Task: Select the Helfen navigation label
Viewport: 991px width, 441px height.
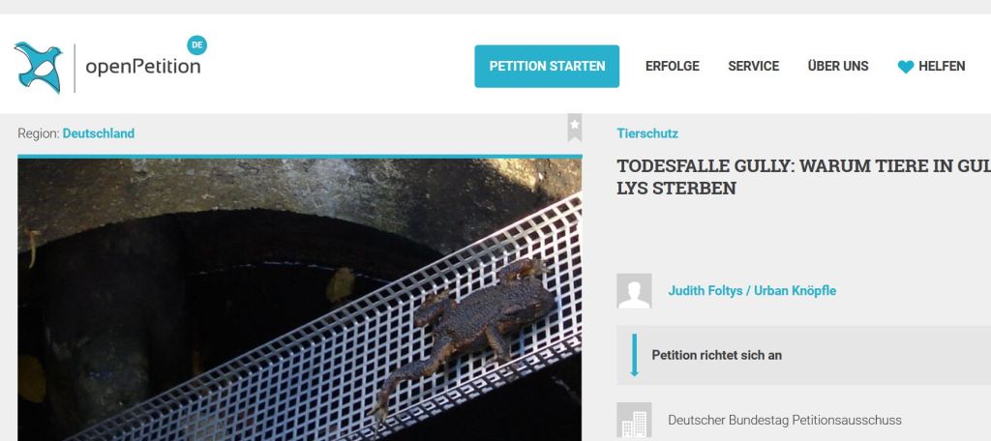Action: pyautogui.click(x=942, y=67)
